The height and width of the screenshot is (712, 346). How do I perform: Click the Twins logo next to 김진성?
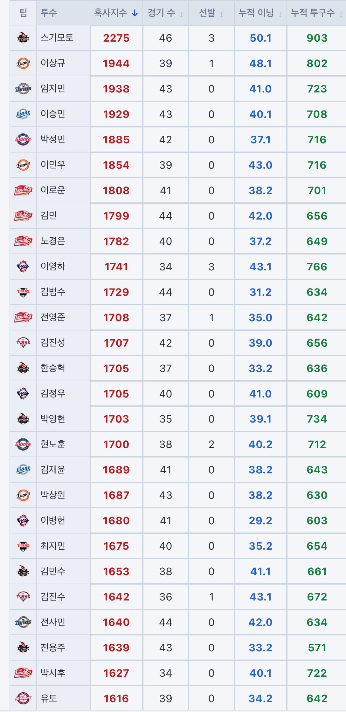23,343
